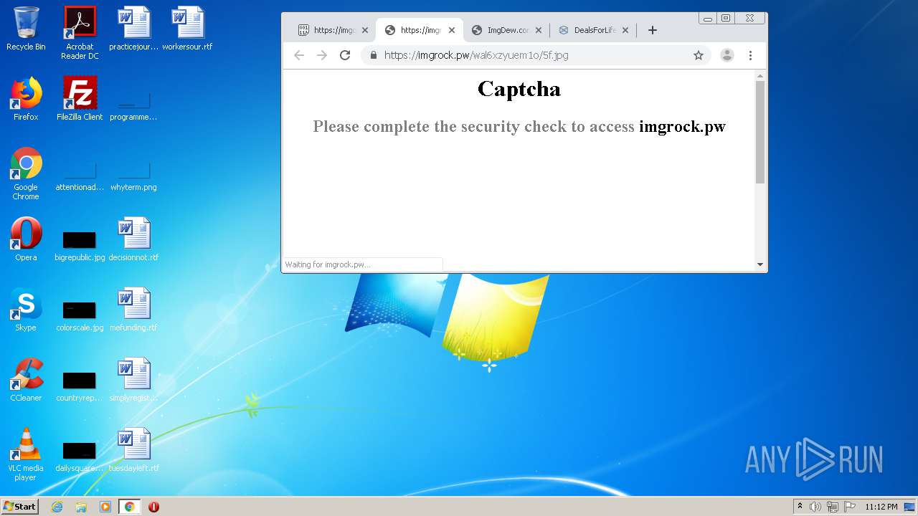Launch Opera browser shortcut
Image resolution: width=918 pixels, height=516 pixels.
point(26,239)
